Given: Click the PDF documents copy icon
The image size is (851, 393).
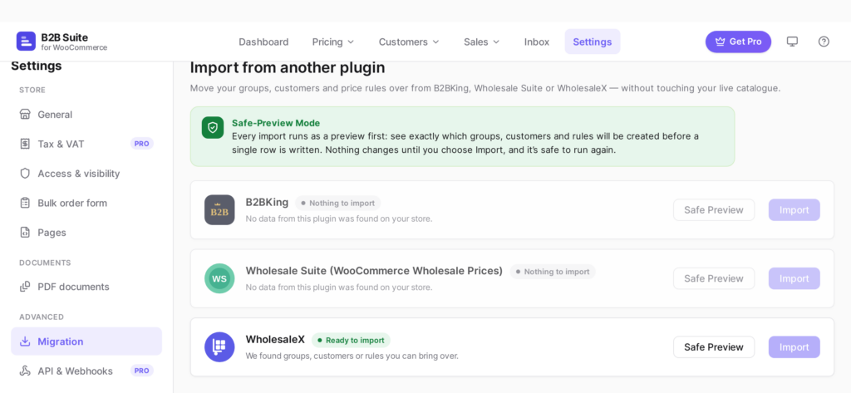Looking at the screenshot, I should click(x=25, y=287).
